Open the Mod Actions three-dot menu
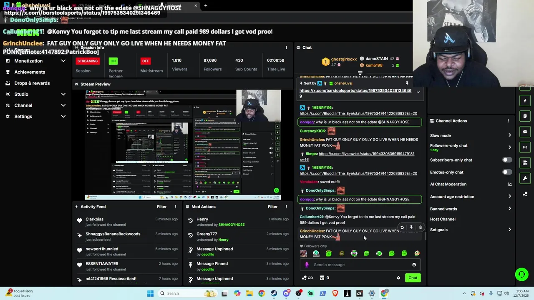Screen dimensions: 534x300 click(x=286, y=207)
